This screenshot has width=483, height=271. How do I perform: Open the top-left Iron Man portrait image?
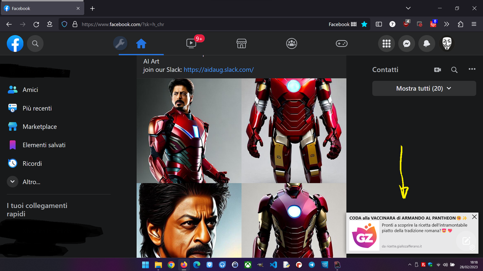click(x=189, y=130)
